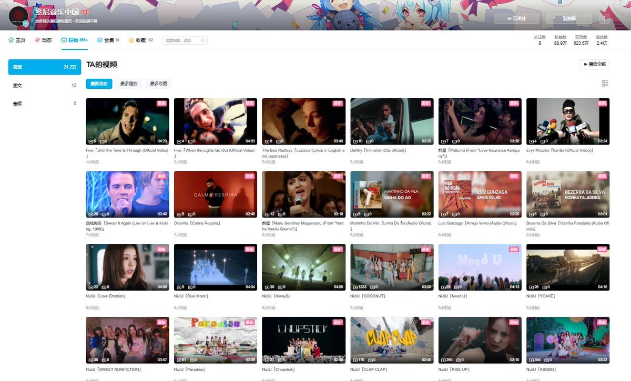
Task: Sort videos by 最多播放
Action: pyautogui.click(x=129, y=84)
